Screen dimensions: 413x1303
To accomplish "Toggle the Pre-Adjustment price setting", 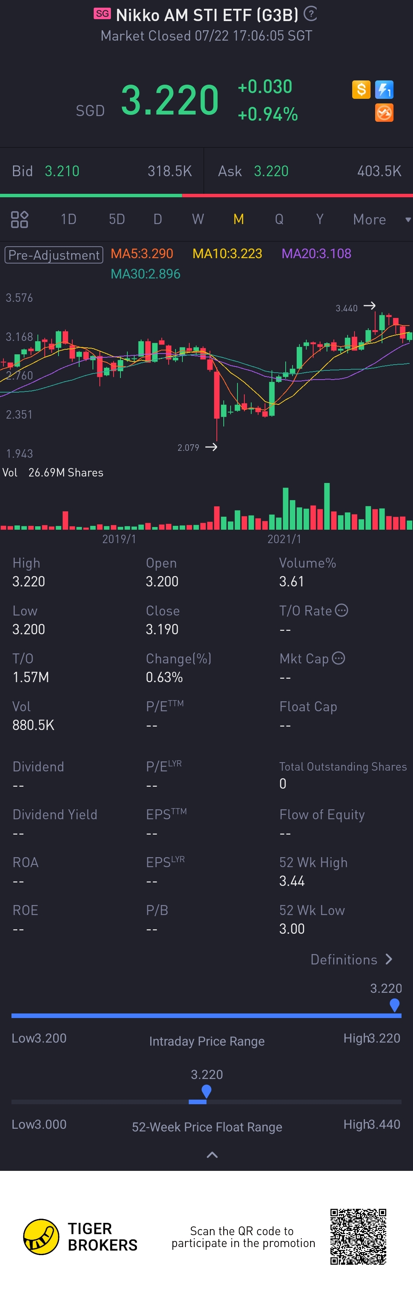I will click(54, 254).
